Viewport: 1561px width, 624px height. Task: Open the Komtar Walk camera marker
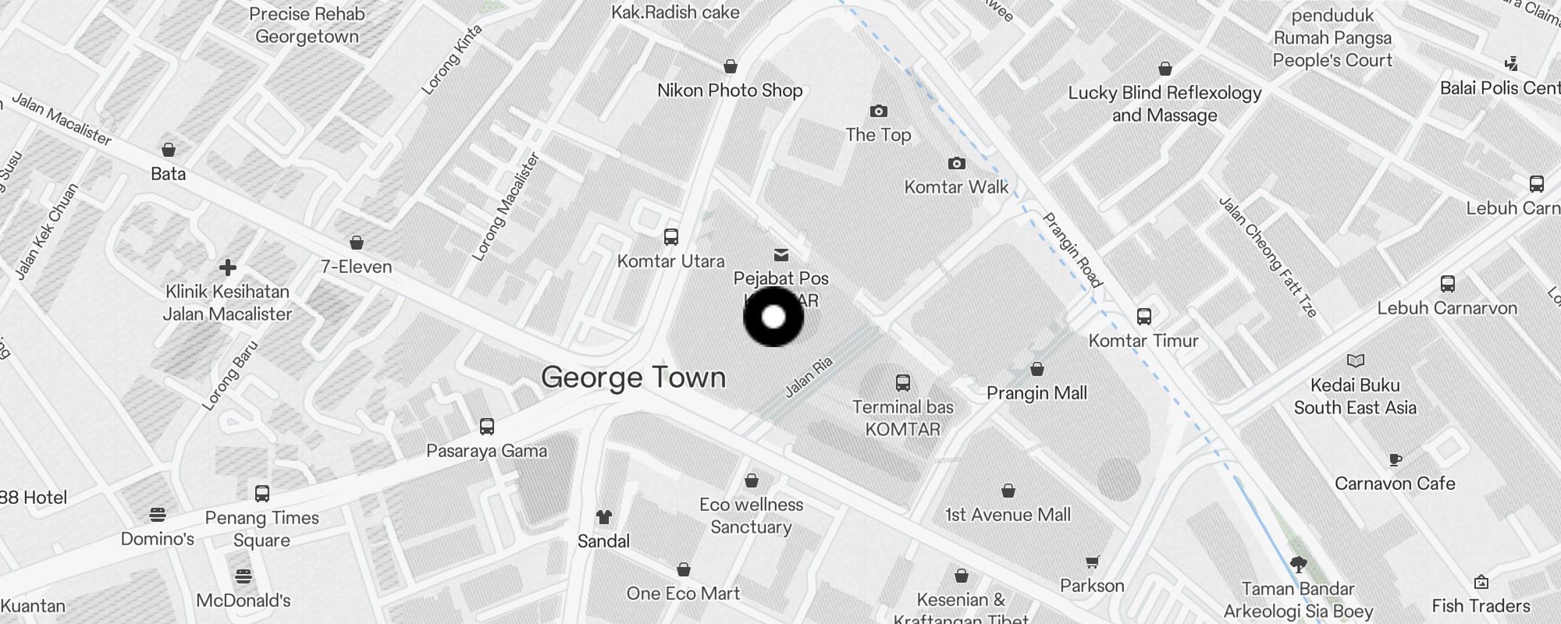[957, 164]
